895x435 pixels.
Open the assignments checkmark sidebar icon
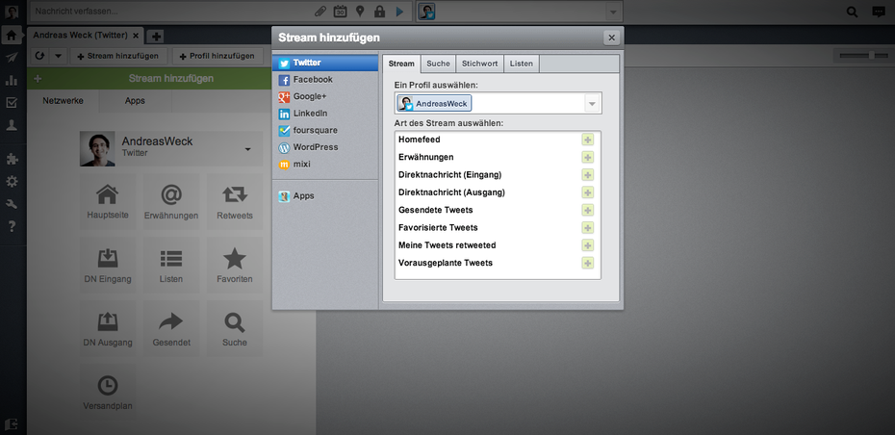click(x=12, y=103)
